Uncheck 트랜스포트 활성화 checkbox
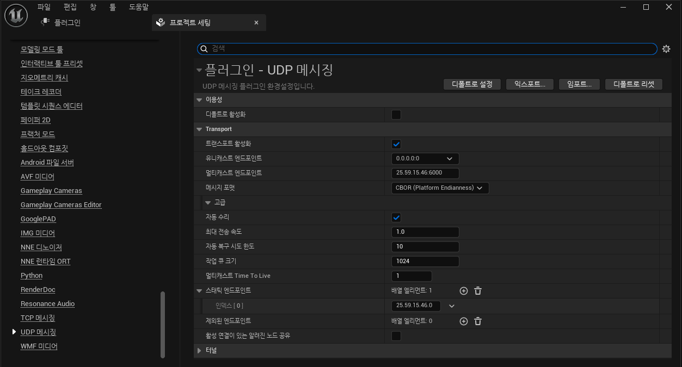This screenshot has height=367, width=682. [x=396, y=144]
